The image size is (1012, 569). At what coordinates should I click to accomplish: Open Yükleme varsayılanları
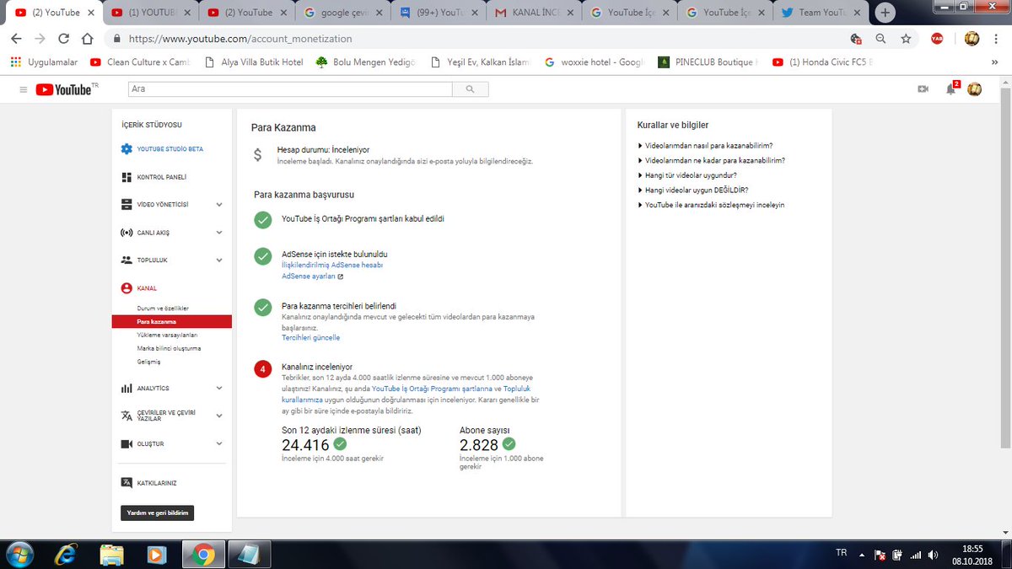point(167,335)
